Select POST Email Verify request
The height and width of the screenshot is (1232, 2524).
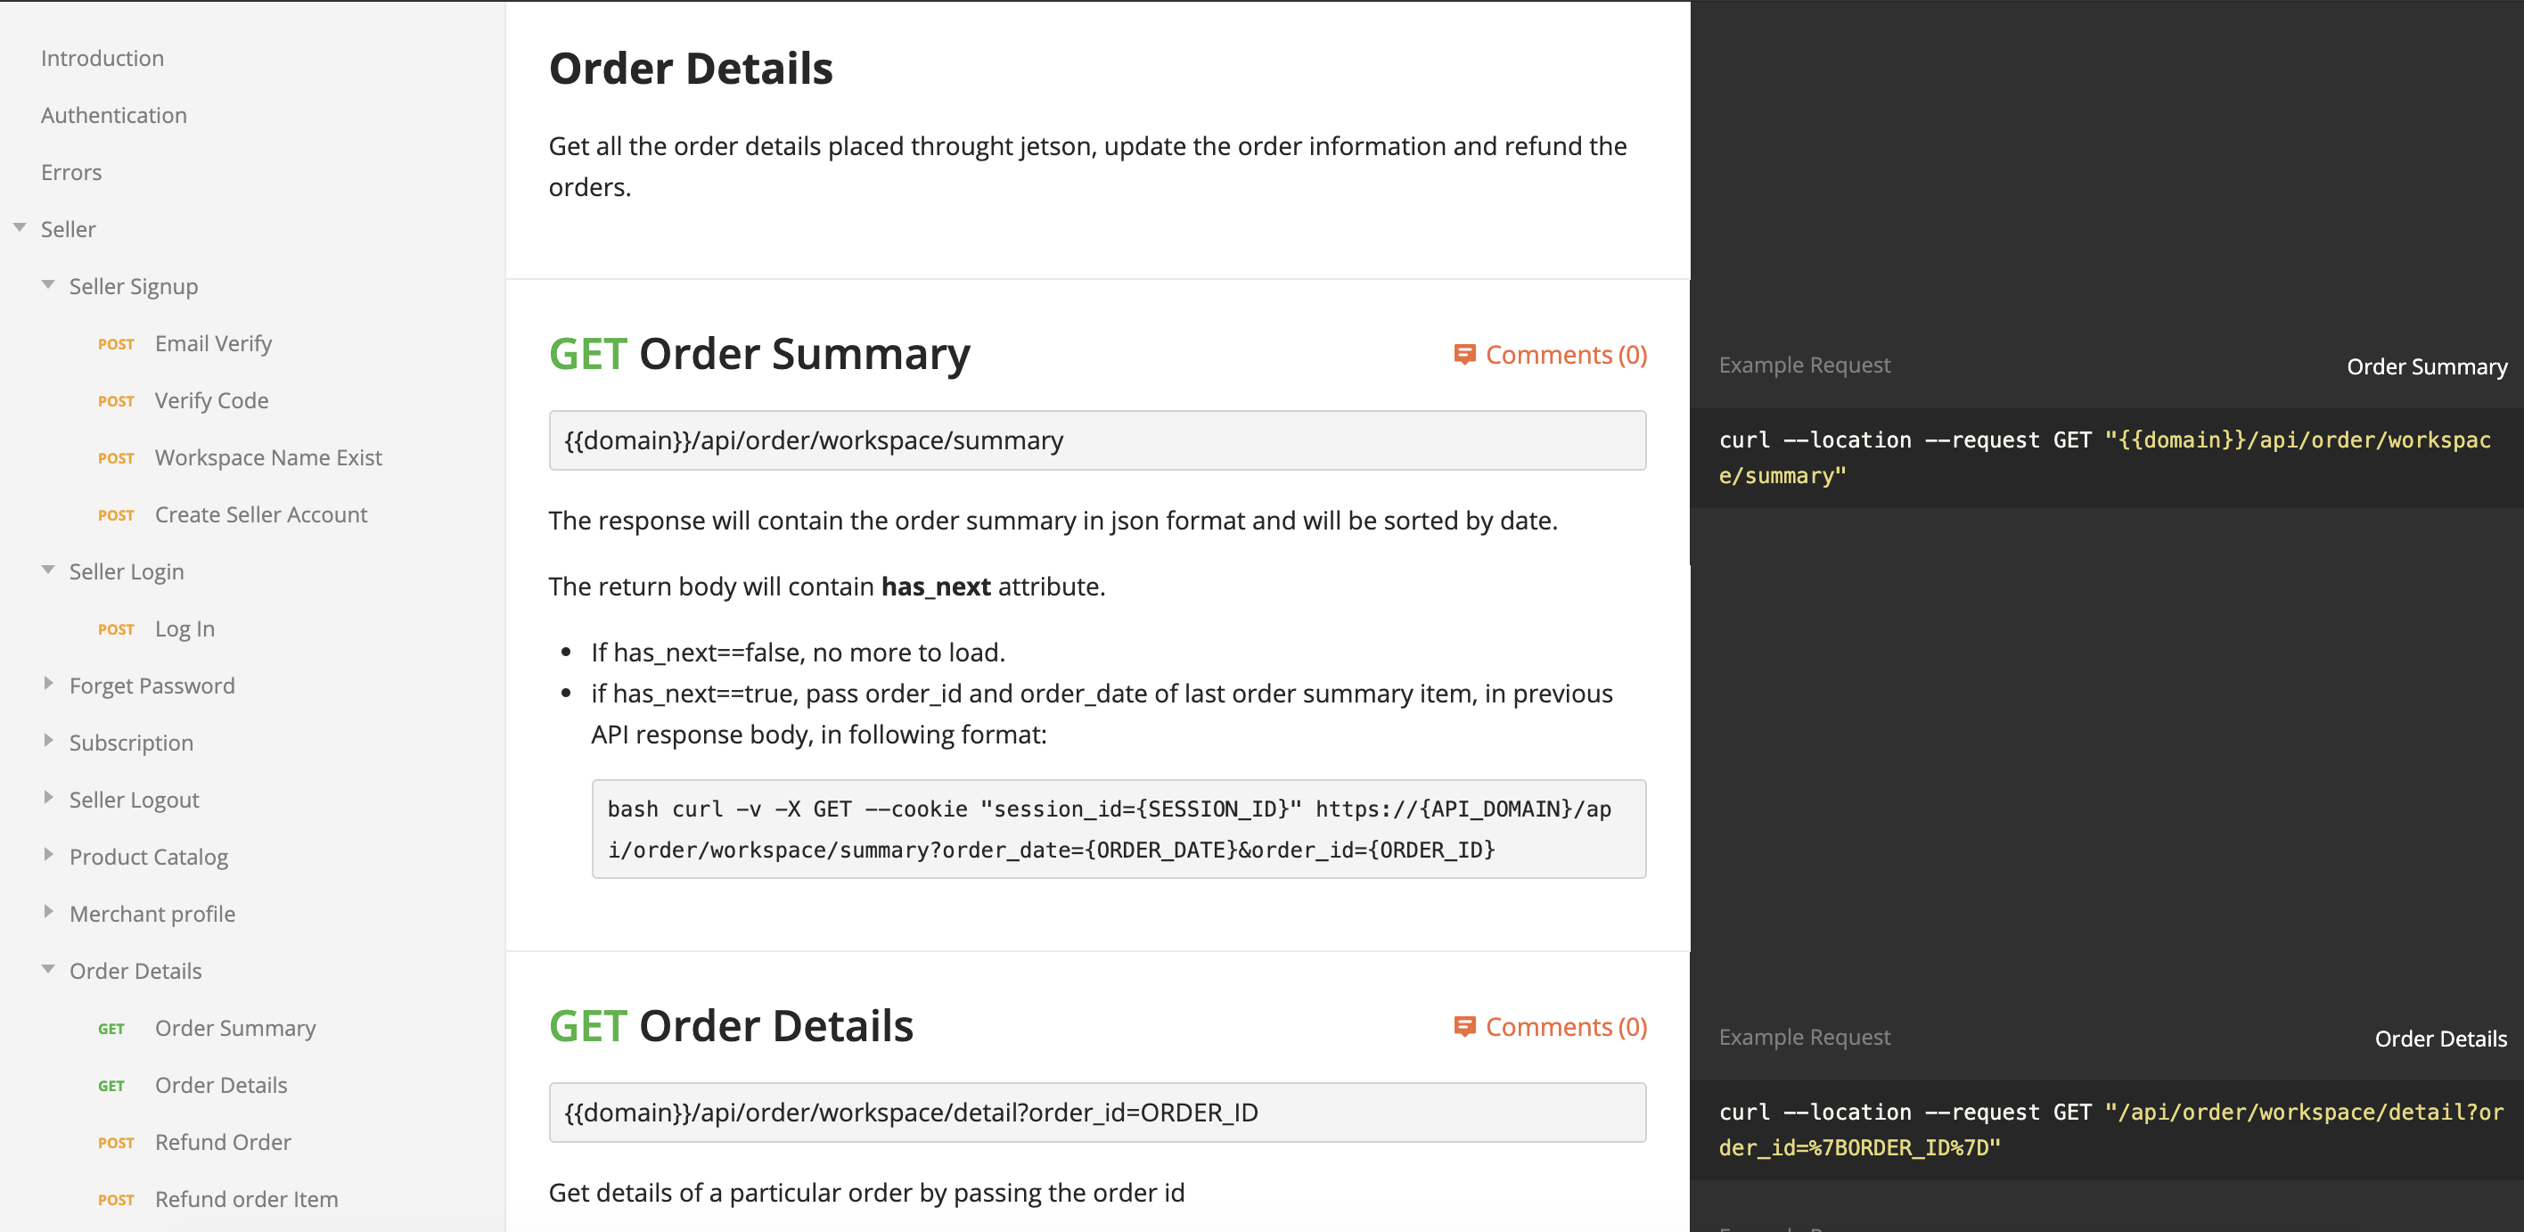[x=213, y=343]
